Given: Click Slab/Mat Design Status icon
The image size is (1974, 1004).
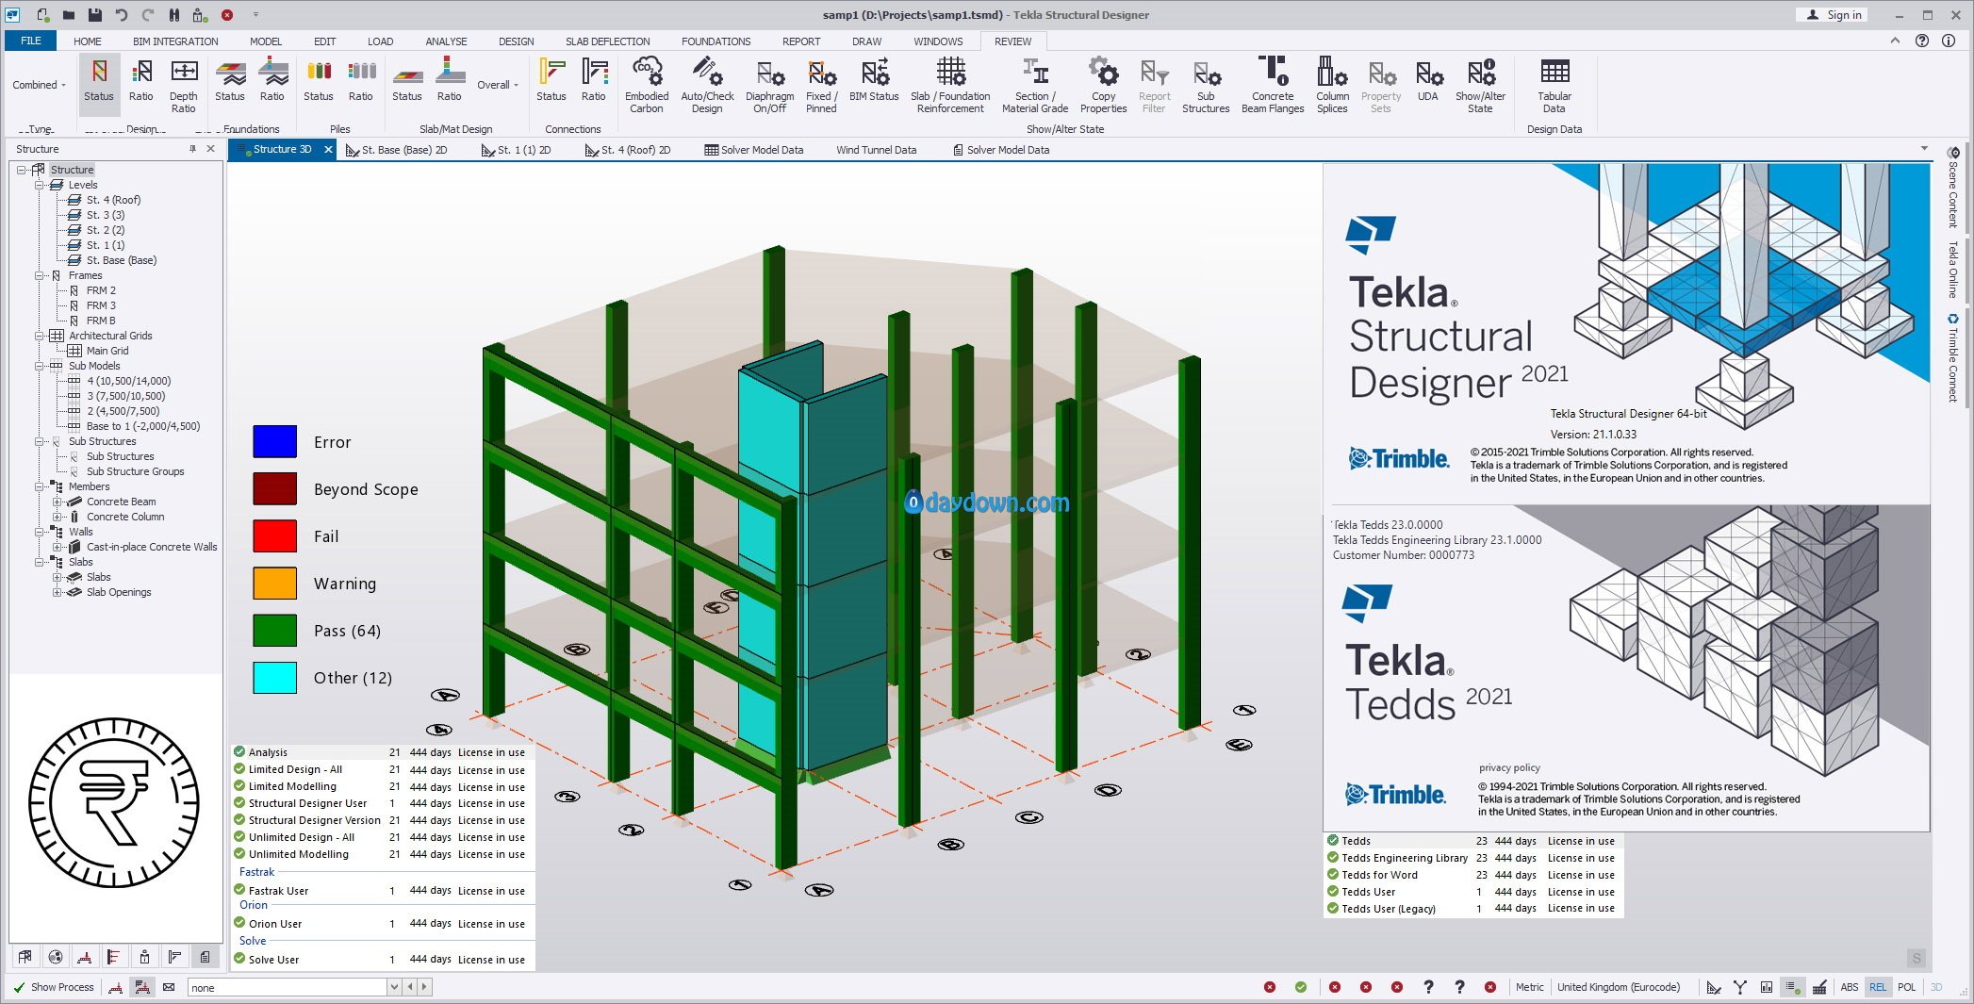Looking at the screenshot, I should [407, 79].
